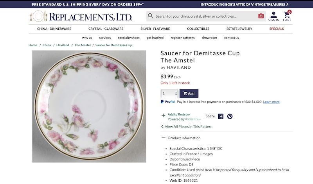Open the quantity selector dropdown
Screen dimensions: 313x184
point(169,94)
